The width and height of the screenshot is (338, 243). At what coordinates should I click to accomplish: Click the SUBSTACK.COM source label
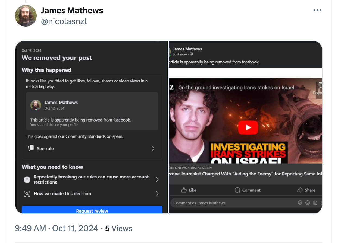[191, 168]
